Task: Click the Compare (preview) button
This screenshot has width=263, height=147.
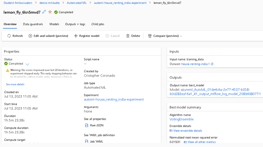Action: (x=165, y=36)
